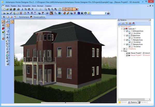The image size is (155, 107).
Task: Collapse the Neues Projekt1 tree root
Action: click(x=119, y=27)
